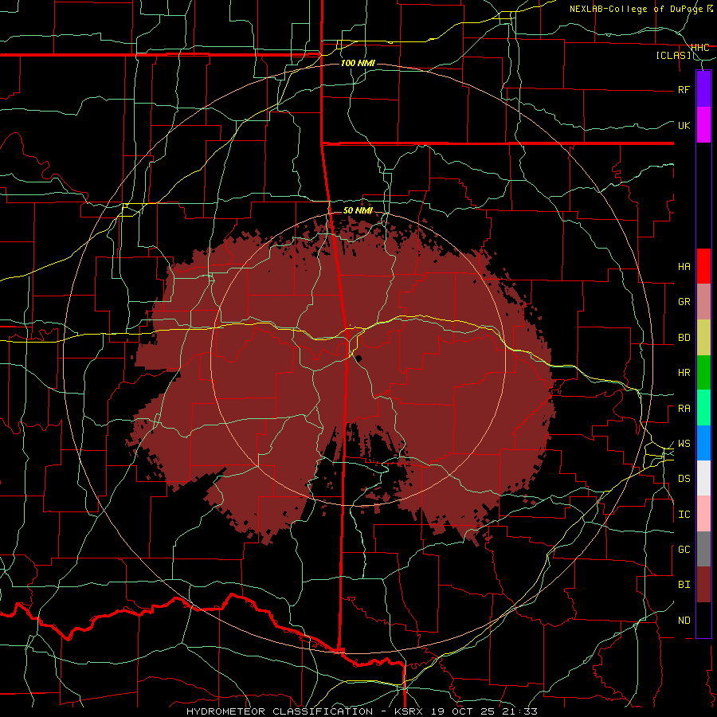
Task: Click the BI legend label
Action: click(684, 585)
